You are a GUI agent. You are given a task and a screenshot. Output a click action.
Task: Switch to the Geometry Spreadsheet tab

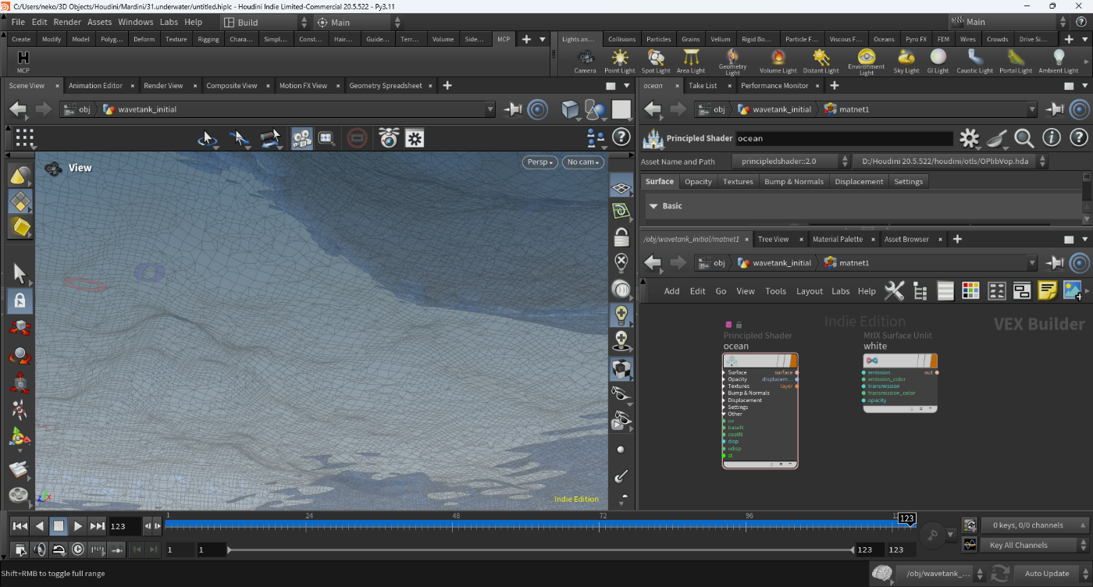[385, 86]
